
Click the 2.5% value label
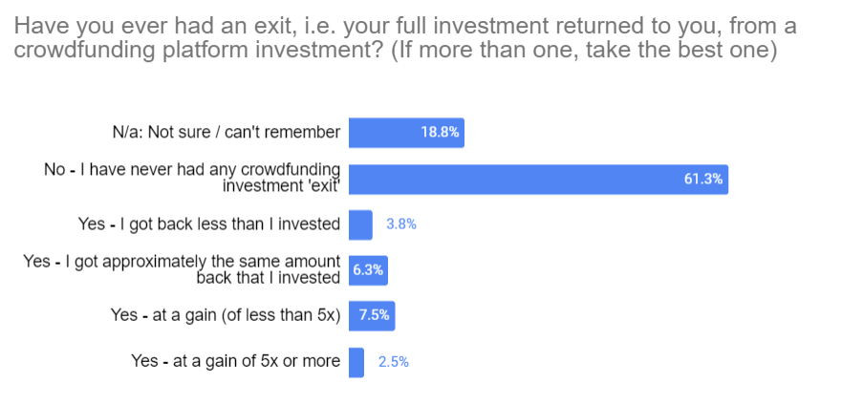pos(394,362)
